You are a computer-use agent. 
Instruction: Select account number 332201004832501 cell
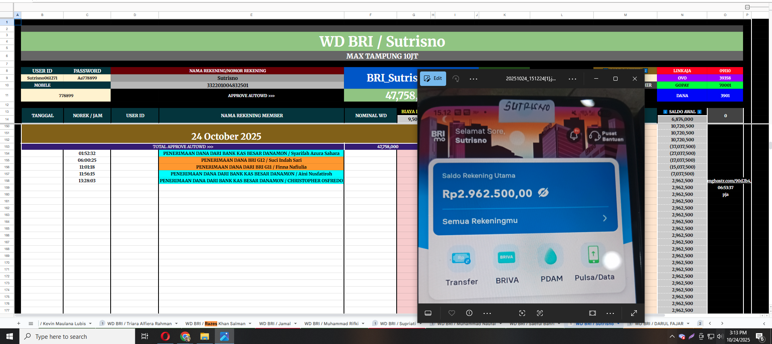tap(227, 85)
